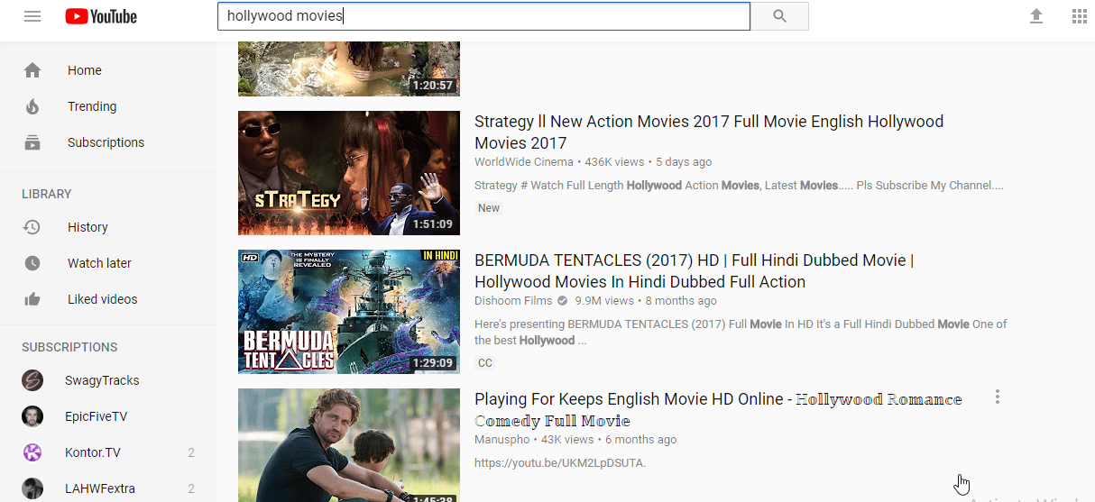This screenshot has height=502, width=1095.
Task: Open Strategy New Action Movies 2017 title
Action: (709, 132)
